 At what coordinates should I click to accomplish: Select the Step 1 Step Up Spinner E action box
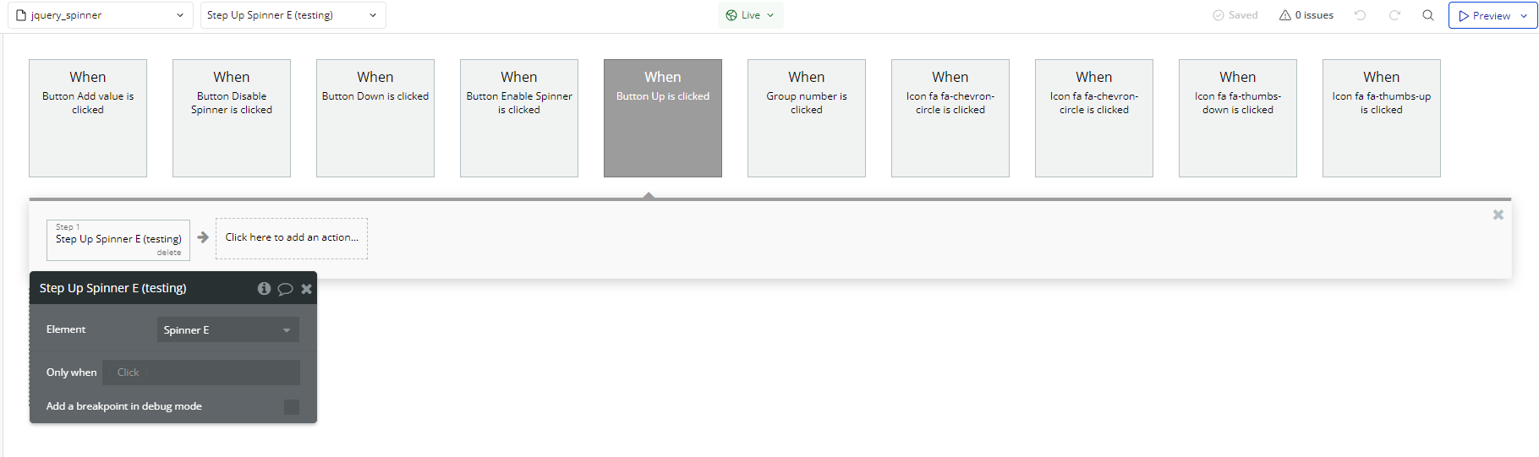[118, 240]
